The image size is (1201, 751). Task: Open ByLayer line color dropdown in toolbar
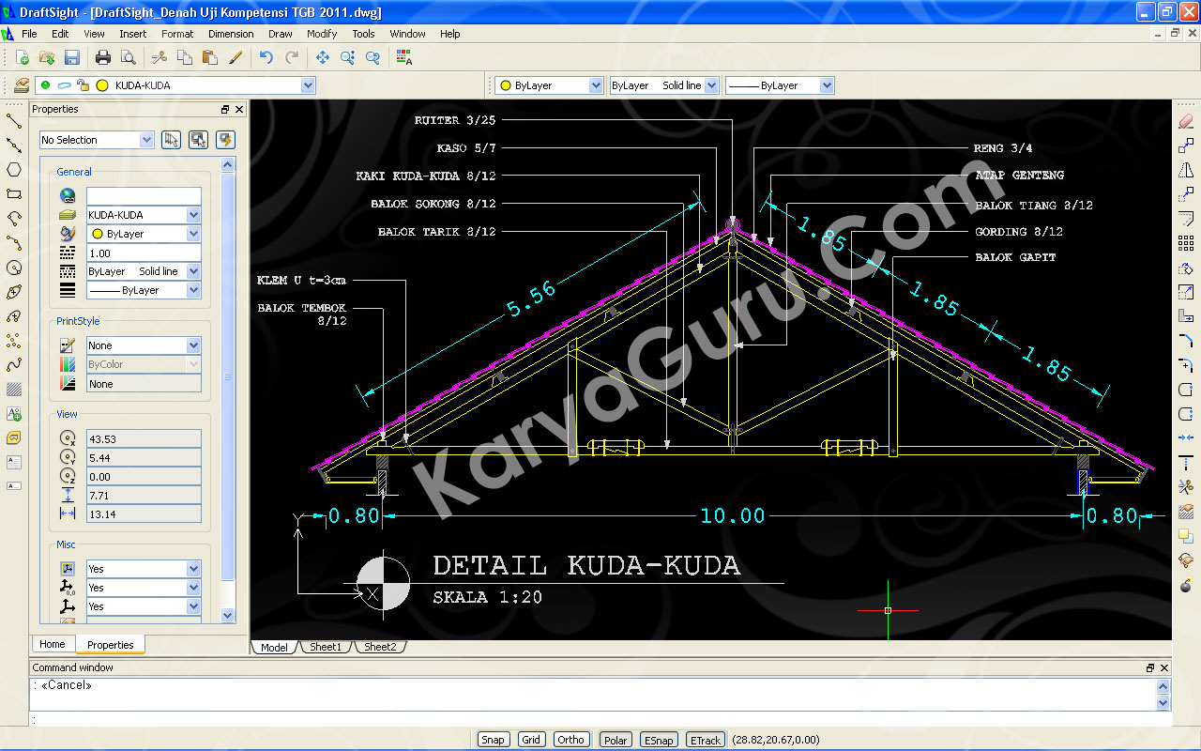pyautogui.click(x=595, y=85)
